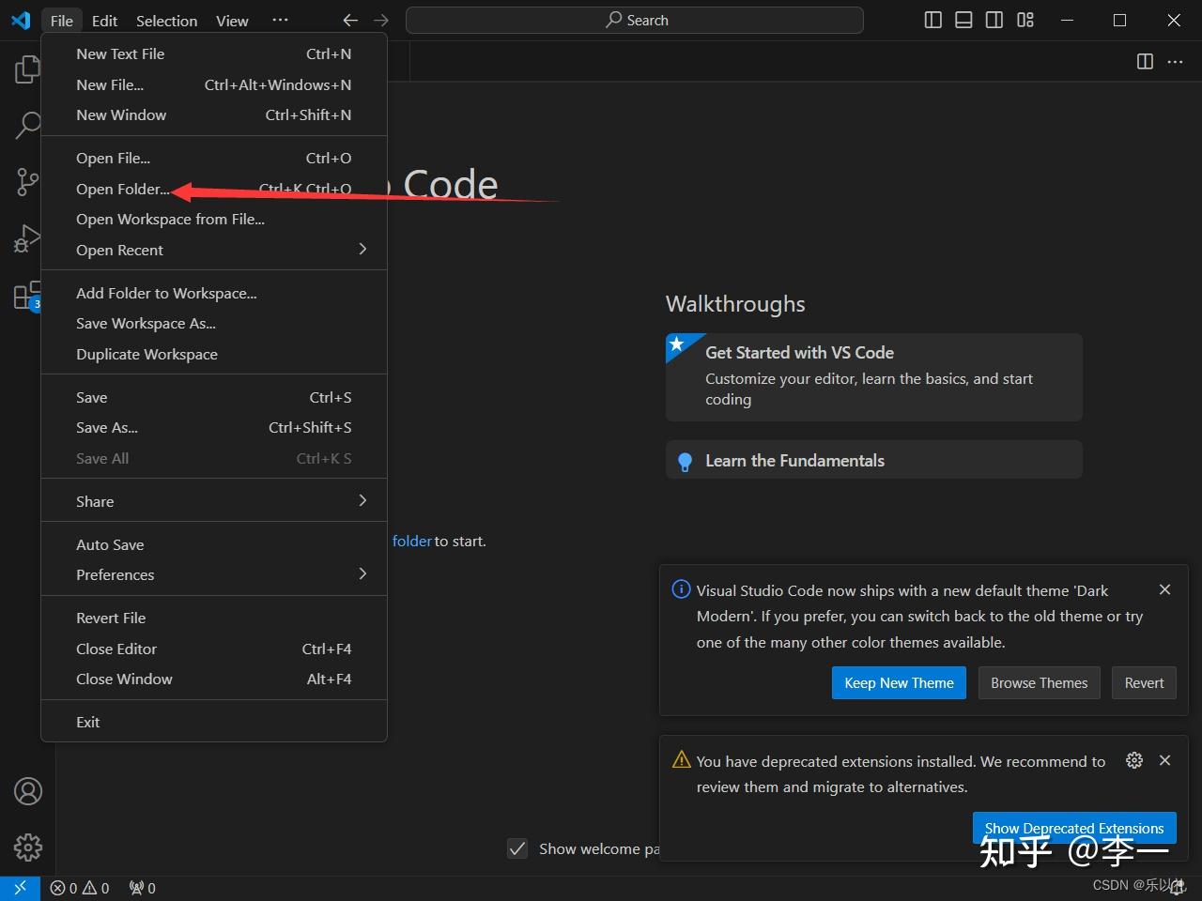Screen dimensions: 1202x901
Task: Toggle the panel visibility layout icon
Action: coord(963,19)
